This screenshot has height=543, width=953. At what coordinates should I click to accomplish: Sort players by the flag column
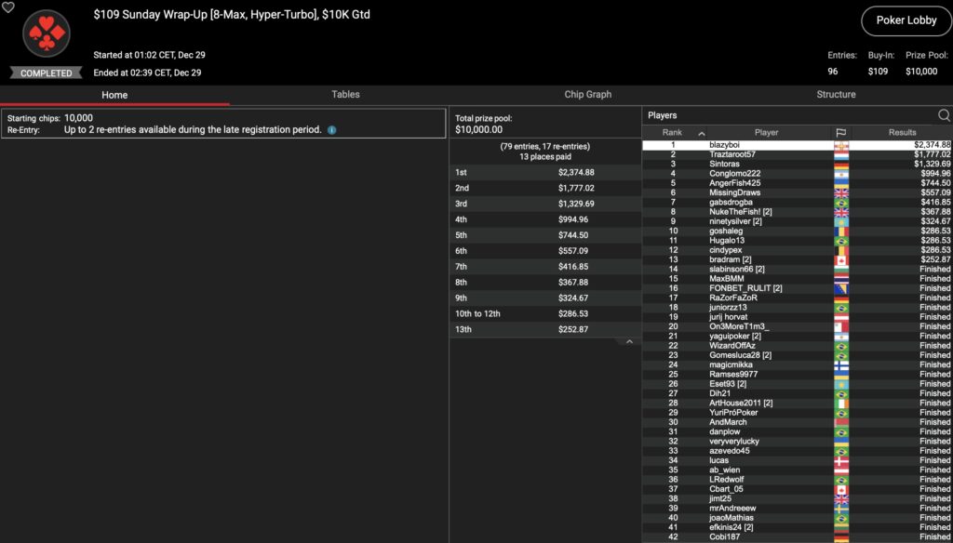(840, 133)
